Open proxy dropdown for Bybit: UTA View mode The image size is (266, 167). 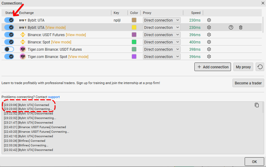[x=162, y=27]
